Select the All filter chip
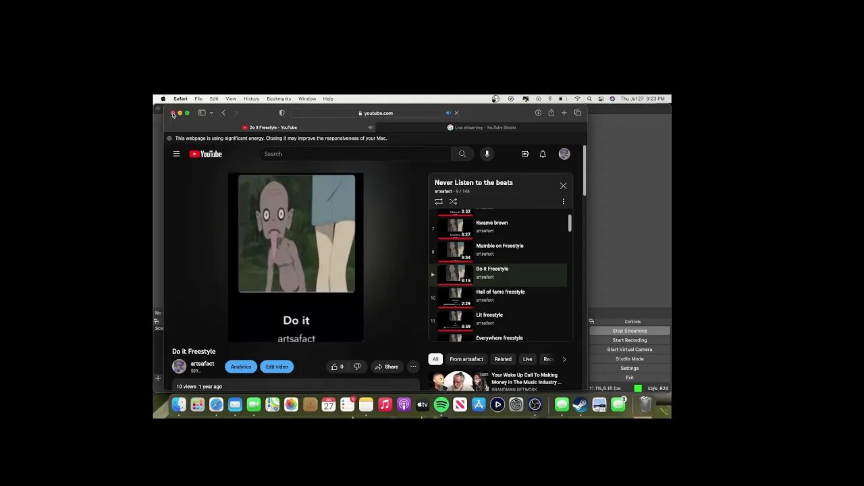The height and width of the screenshot is (486, 864). tap(435, 359)
